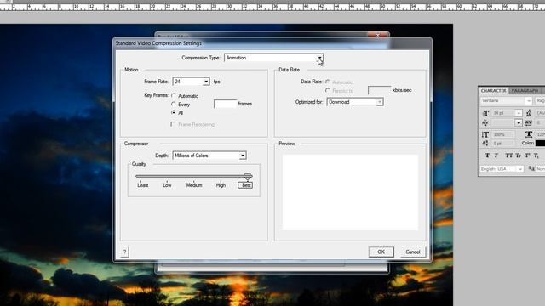Close the Render Video window behind
This screenshot has height=306, width=545.
click(377, 35)
